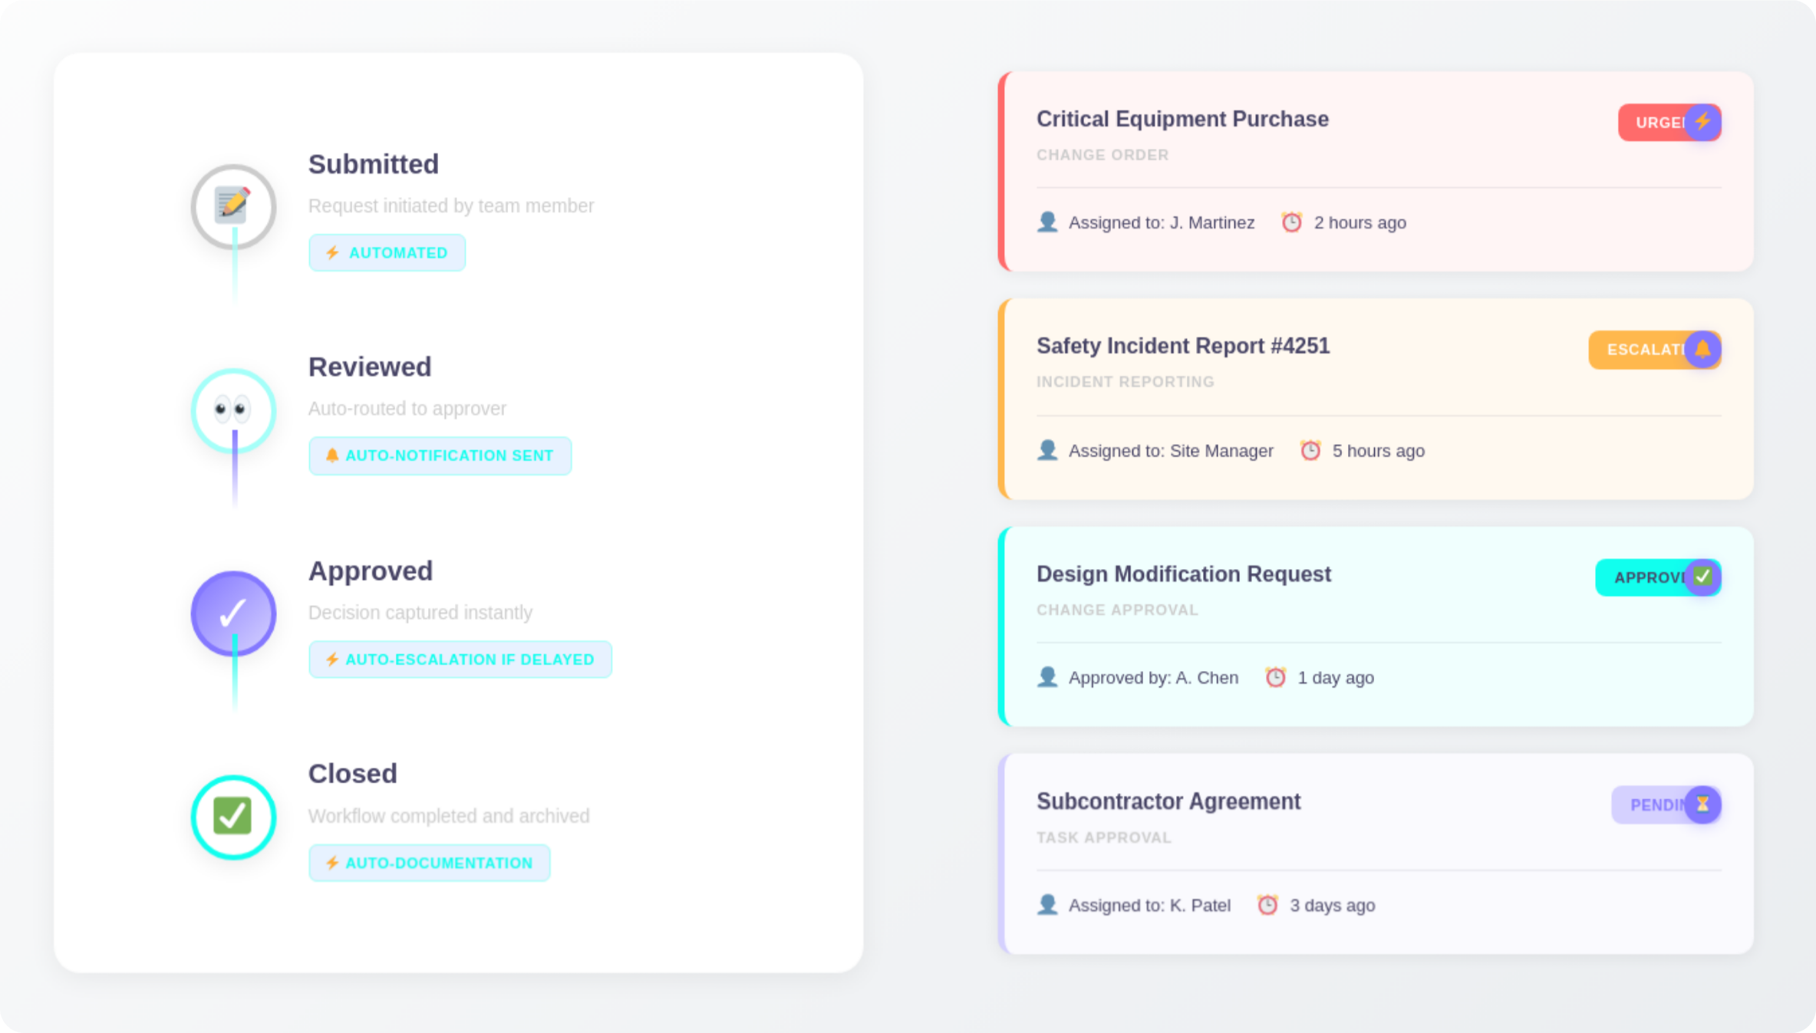The height and width of the screenshot is (1033, 1816).
Task: Click the clock icon beside 3 days ago
Action: tap(1267, 906)
